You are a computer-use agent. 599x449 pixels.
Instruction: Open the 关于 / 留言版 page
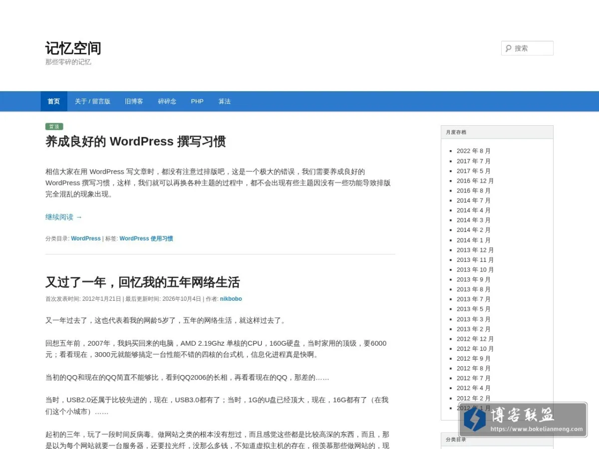[x=92, y=101]
